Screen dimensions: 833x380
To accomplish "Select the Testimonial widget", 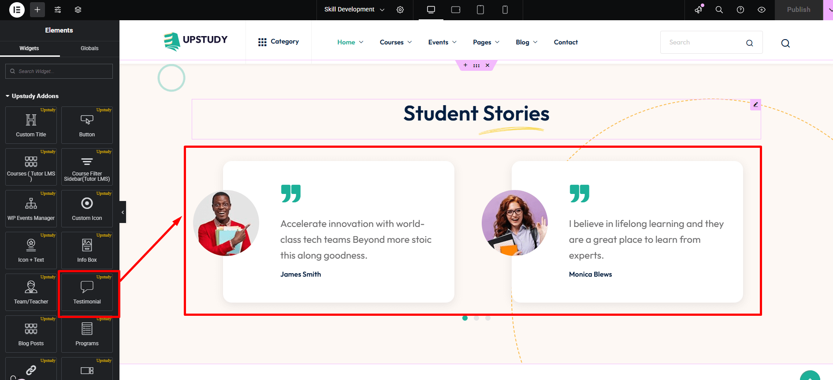I will pyautogui.click(x=87, y=292).
